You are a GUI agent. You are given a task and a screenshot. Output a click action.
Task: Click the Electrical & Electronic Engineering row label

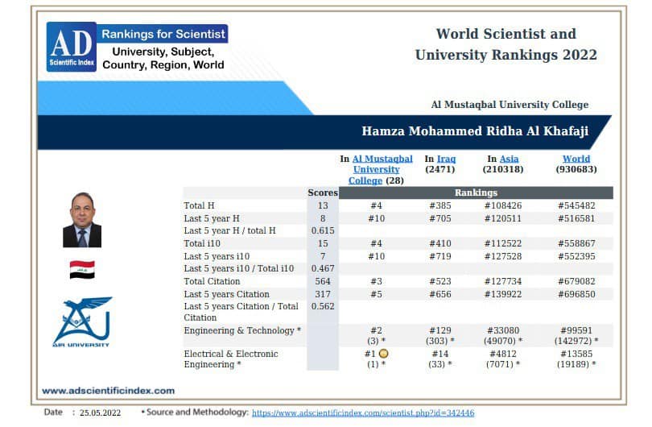pos(231,359)
